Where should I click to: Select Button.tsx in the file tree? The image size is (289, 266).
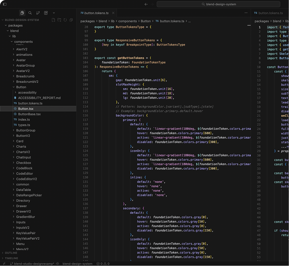coord(38,109)
